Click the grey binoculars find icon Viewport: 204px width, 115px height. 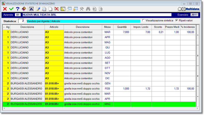point(88,9)
